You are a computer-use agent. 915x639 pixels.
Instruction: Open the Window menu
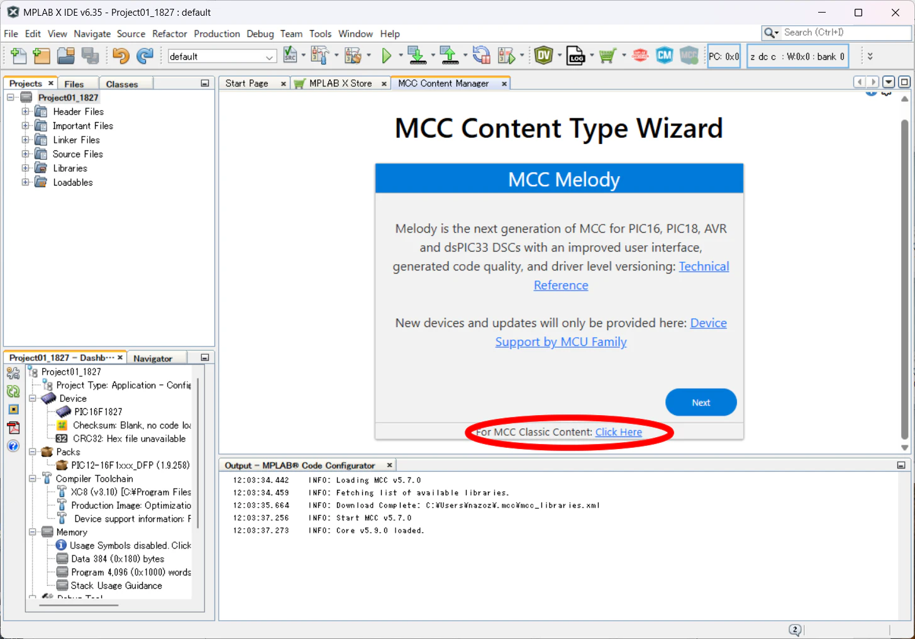pos(355,34)
